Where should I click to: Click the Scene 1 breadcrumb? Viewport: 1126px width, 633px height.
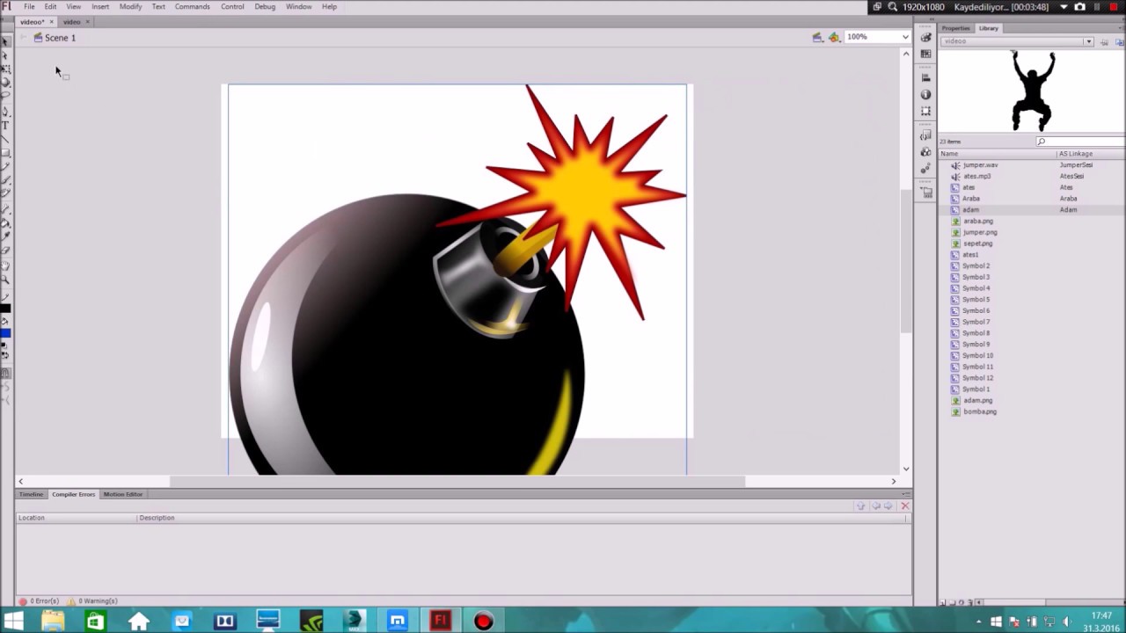coord(60,38)
